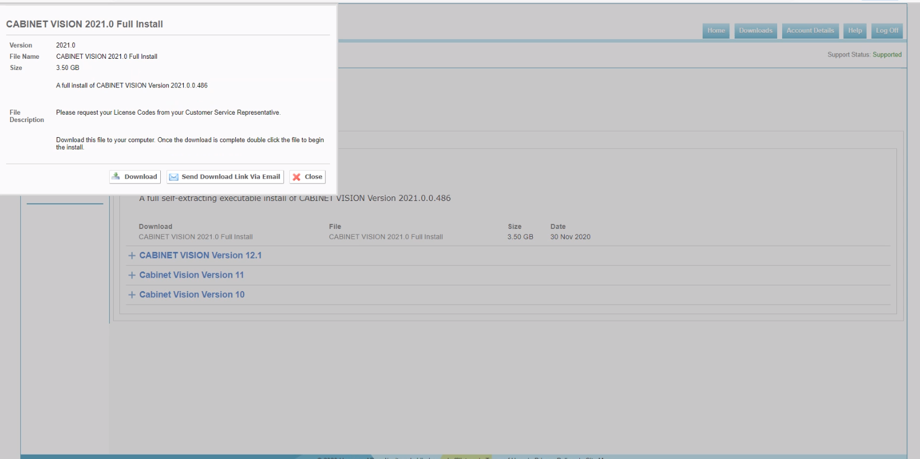Click Log Off in the top navigation
The width and height of the screenshot is (920, 459).
click(x=887, y=31)
